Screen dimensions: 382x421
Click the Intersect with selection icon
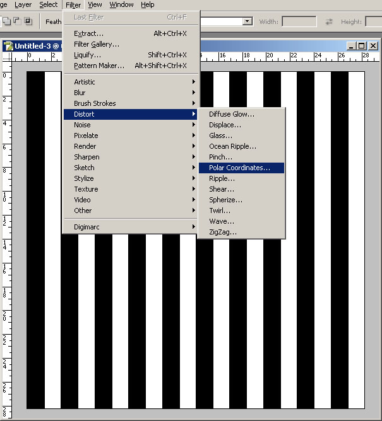pyautogui.click(x=28, y=21)
